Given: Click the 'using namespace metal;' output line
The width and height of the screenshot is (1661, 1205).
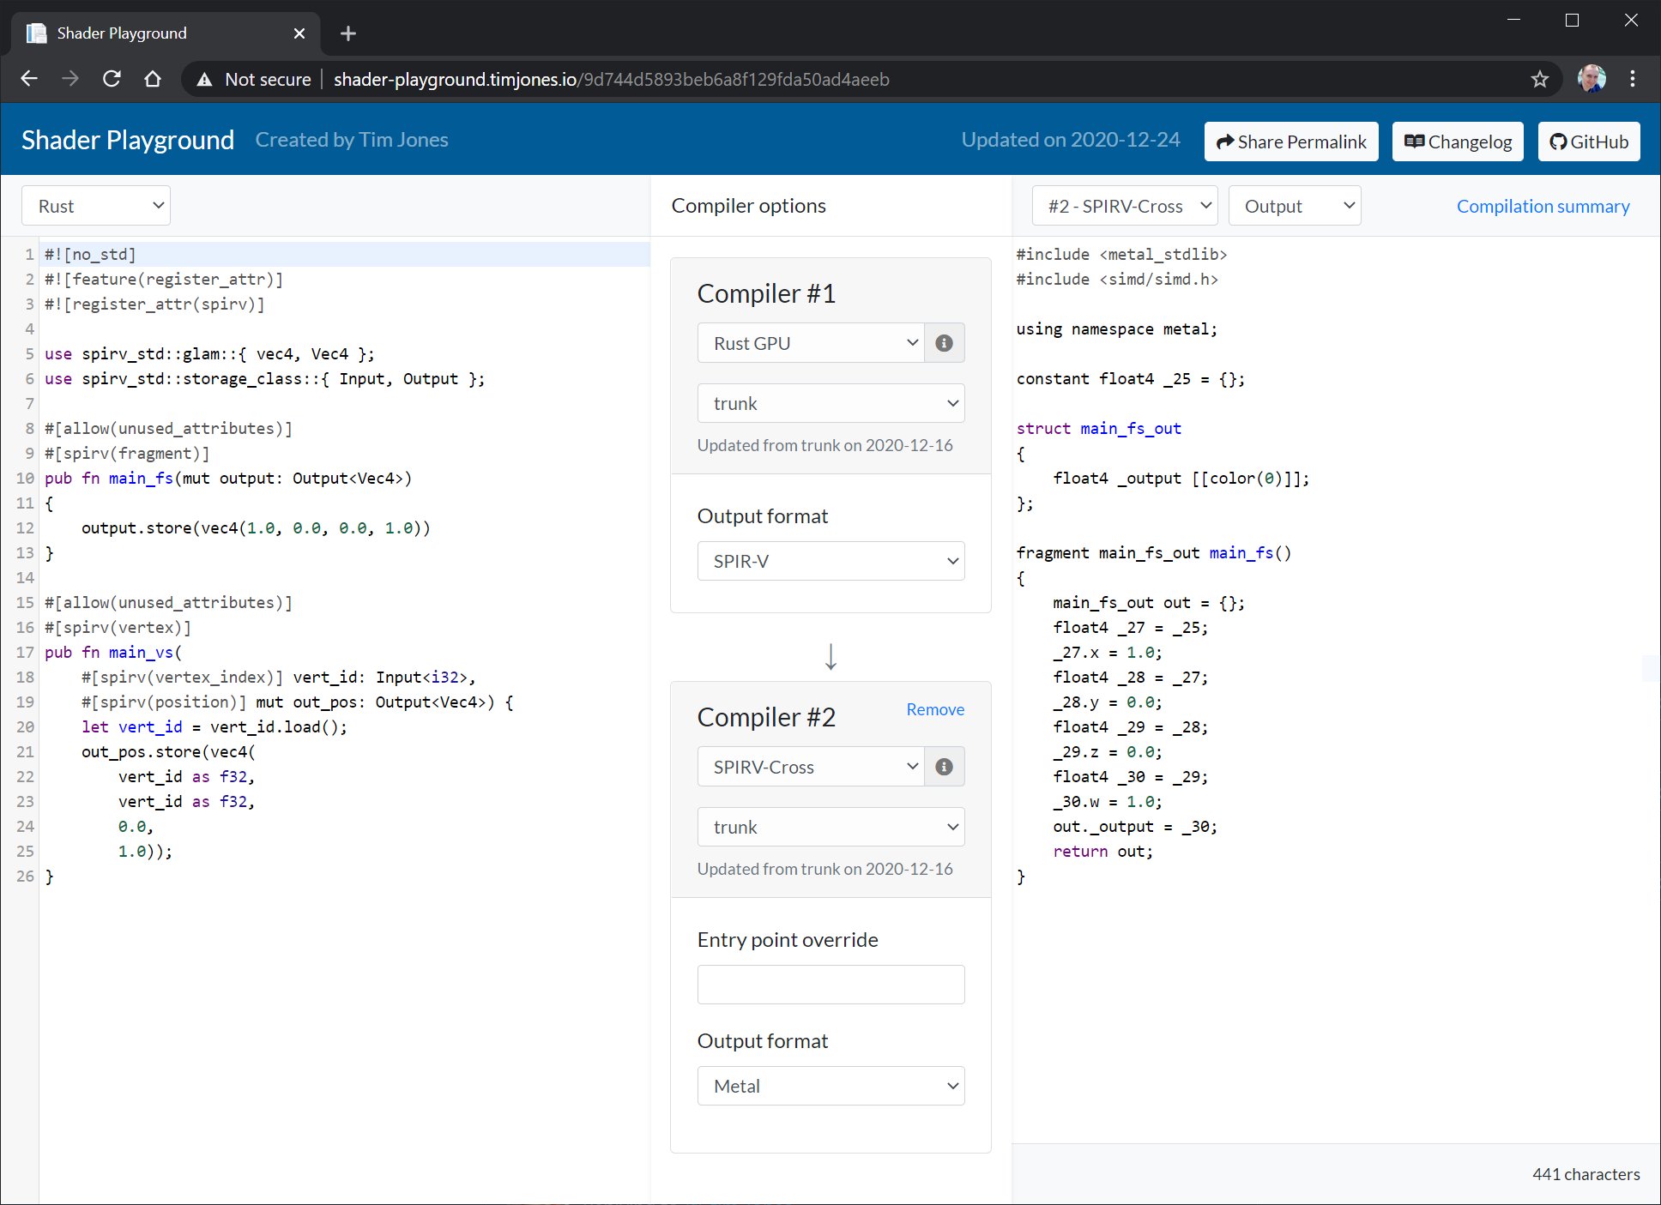Looking at the screenshot, I should coord(1117,329).
